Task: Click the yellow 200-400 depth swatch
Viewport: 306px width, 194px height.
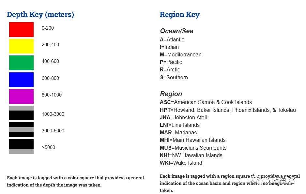Action: point(21,46)
